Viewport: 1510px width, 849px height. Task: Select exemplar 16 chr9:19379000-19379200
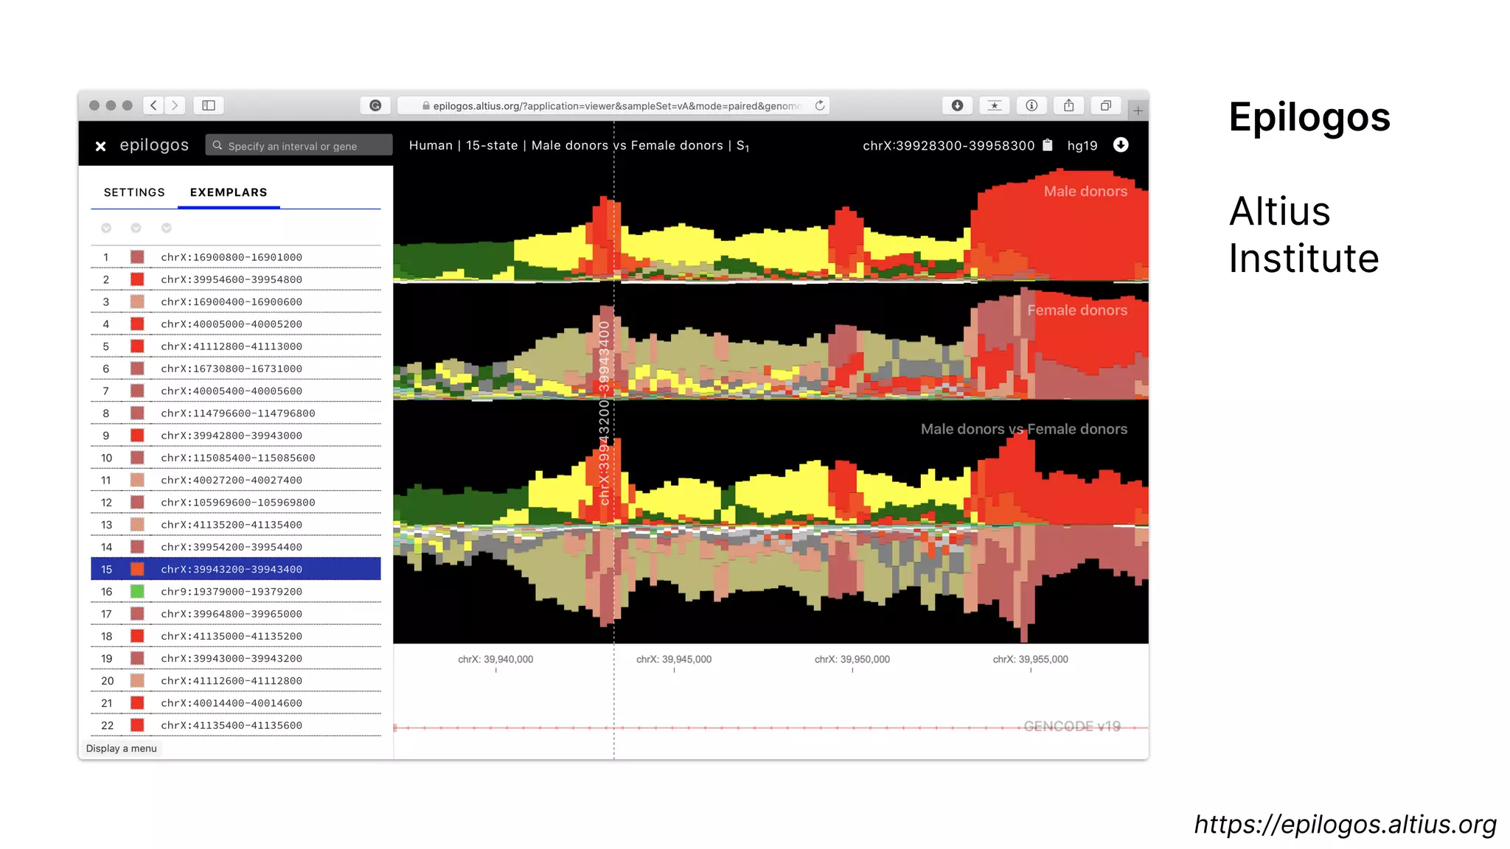pyautogui.click(x=232, y=592)
